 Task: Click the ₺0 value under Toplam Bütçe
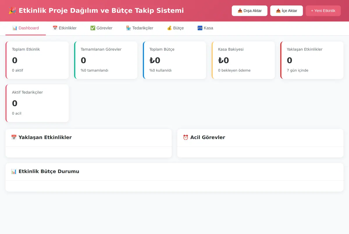(x=155, y=60)
